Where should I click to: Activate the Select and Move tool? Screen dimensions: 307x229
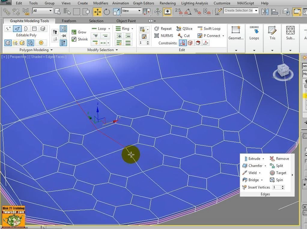tap(97, 12)
